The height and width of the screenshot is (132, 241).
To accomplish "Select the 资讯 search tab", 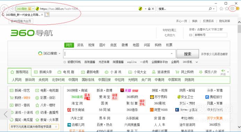I will [80, 45].
